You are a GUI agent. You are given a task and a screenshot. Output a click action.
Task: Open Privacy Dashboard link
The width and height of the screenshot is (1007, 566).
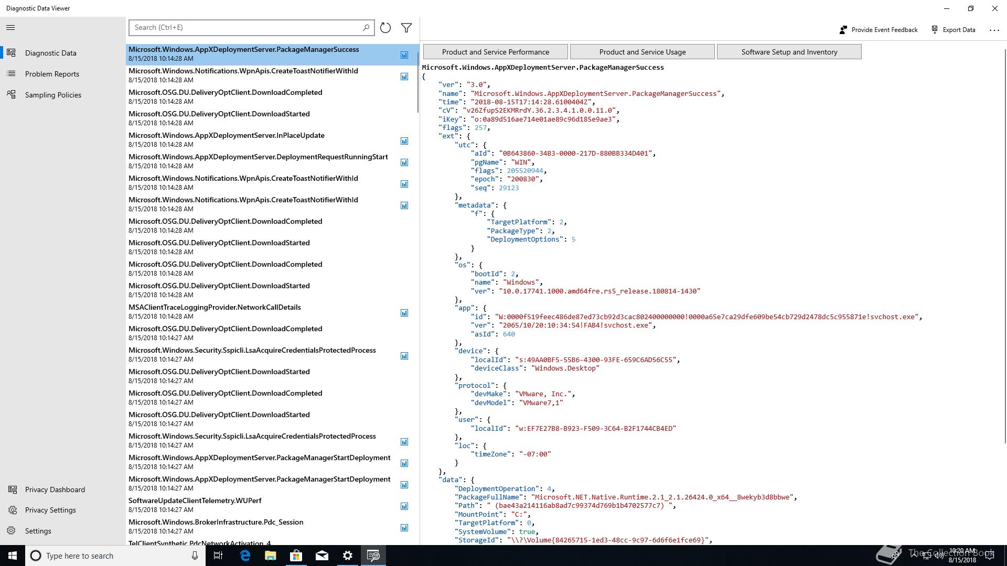point(63,489)
